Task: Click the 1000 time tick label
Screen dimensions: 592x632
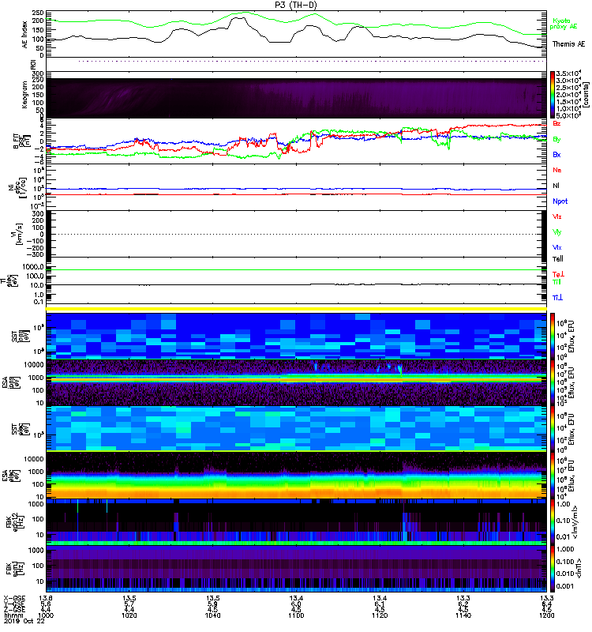Action: coord(46,615)
